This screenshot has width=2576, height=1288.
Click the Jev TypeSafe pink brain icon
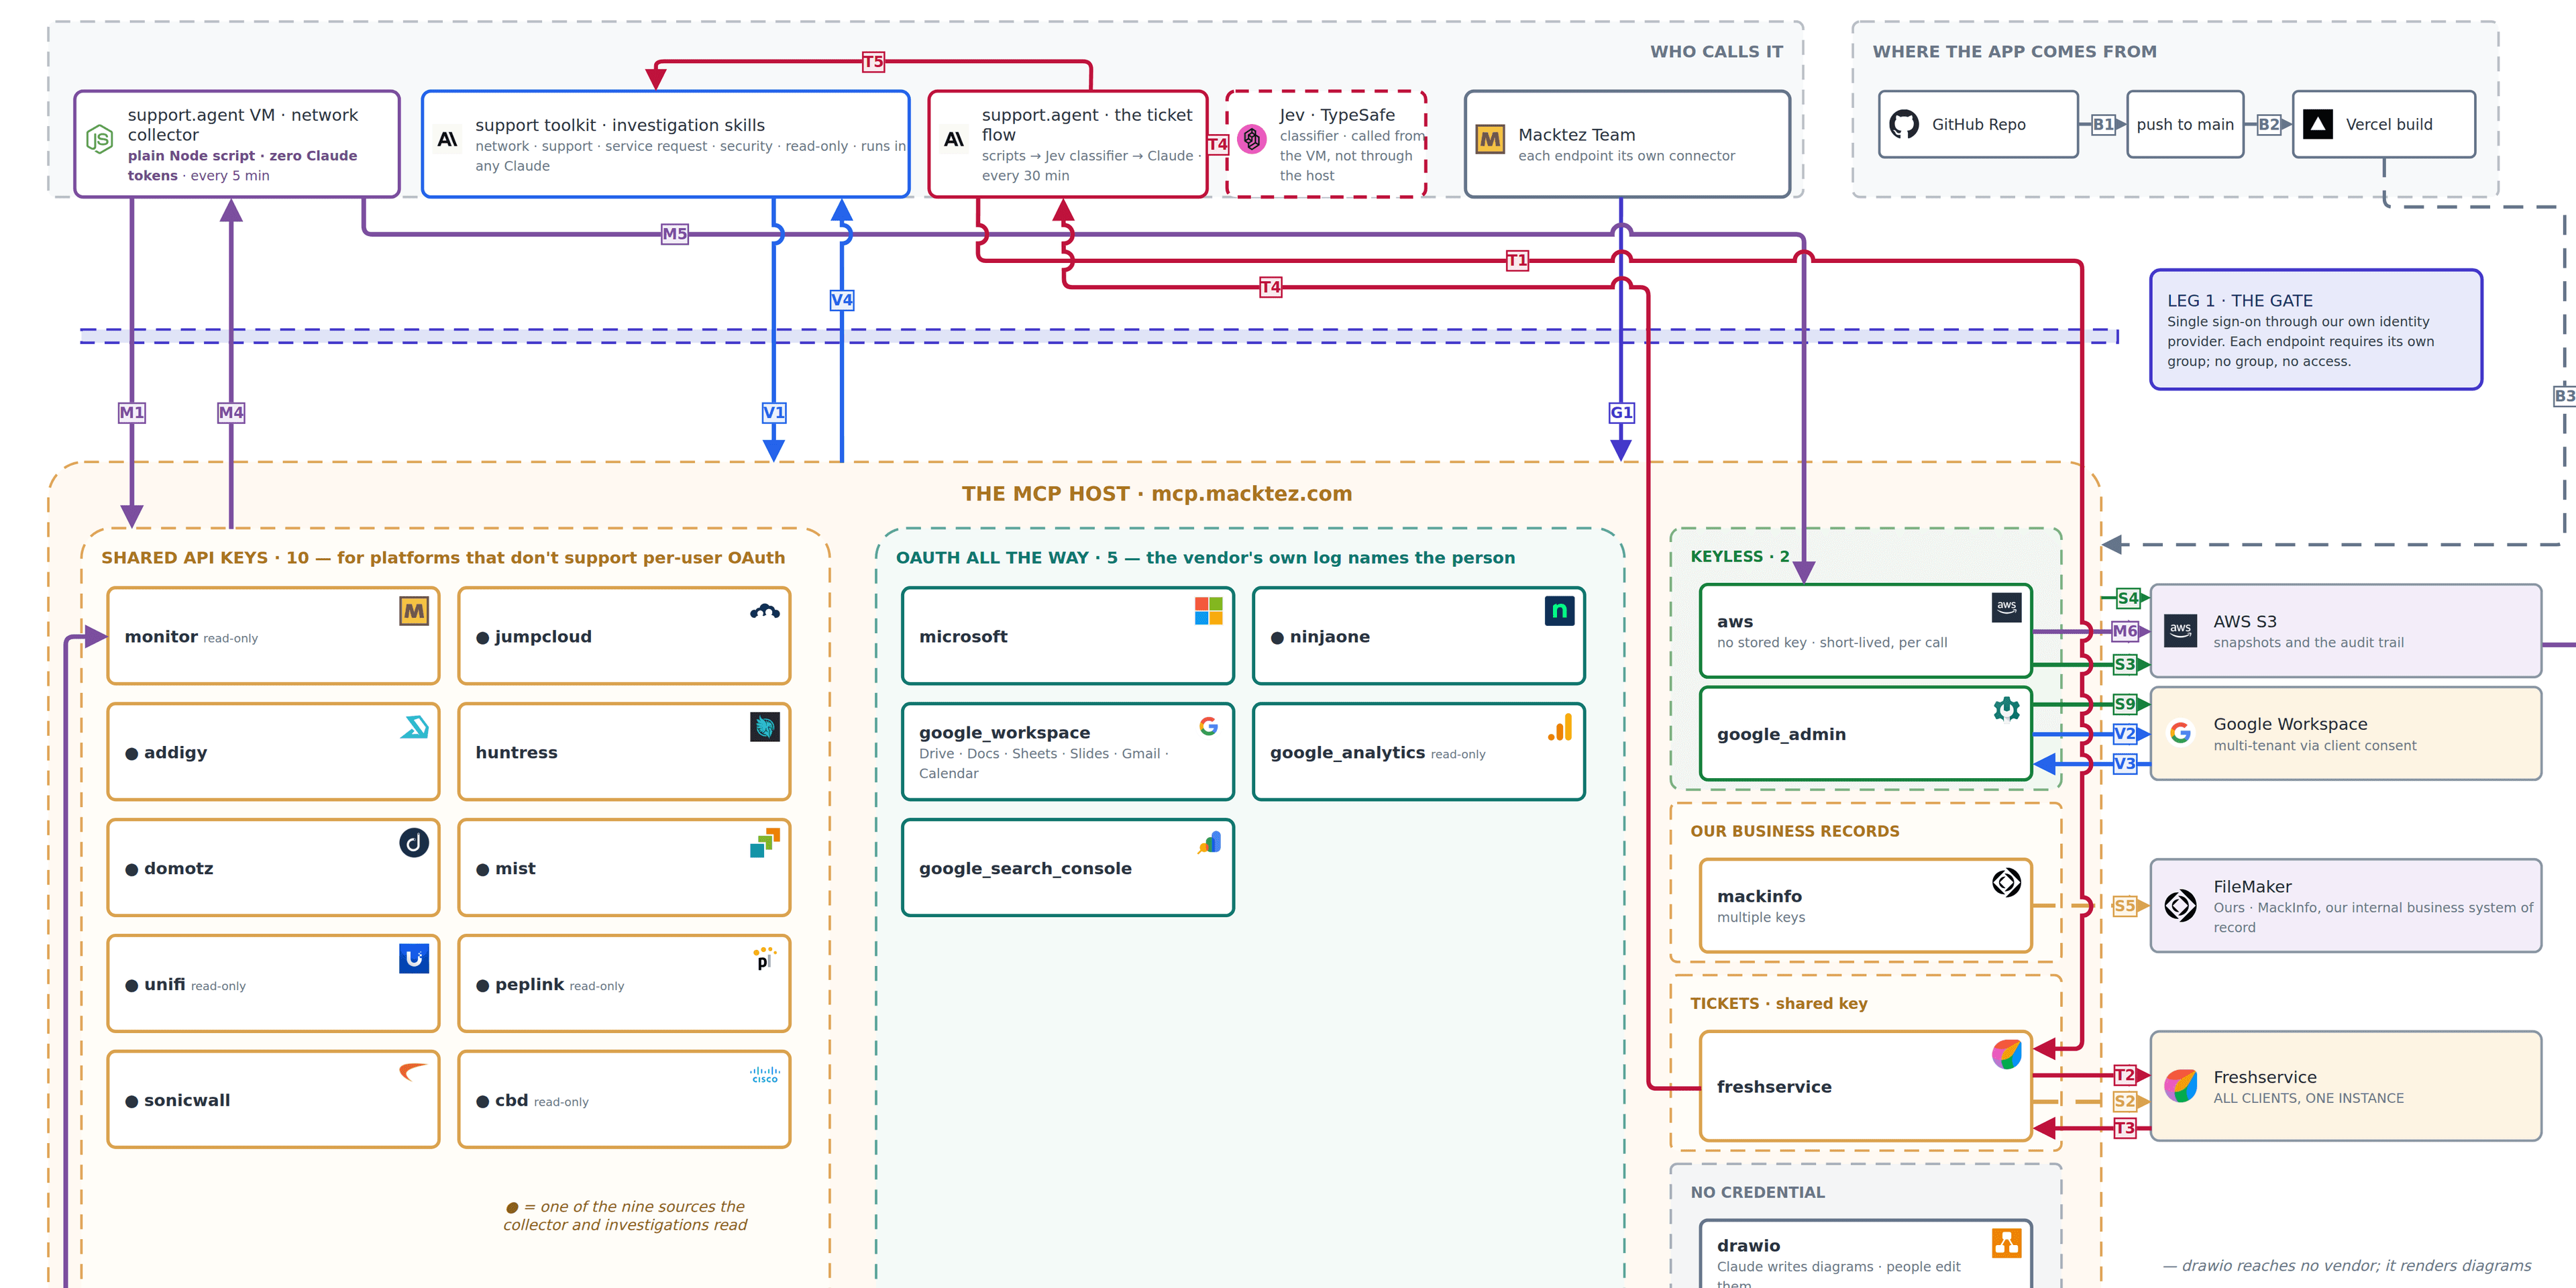1251,139
